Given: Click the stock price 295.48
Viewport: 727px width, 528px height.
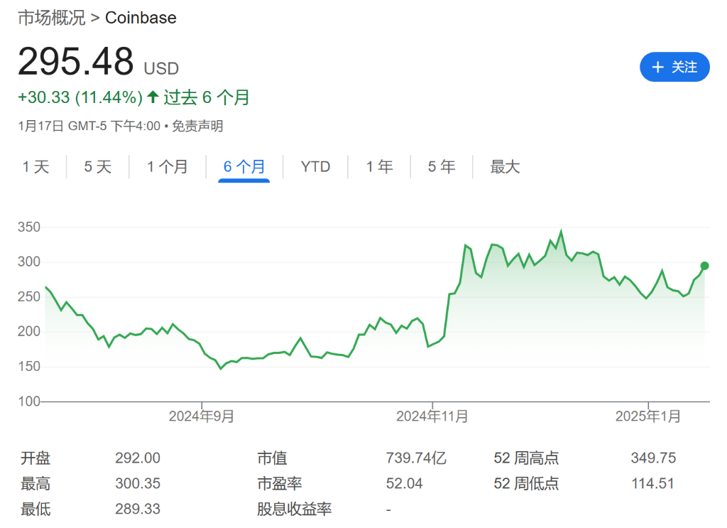Looking at the screenshot, I should click(76, 61).
